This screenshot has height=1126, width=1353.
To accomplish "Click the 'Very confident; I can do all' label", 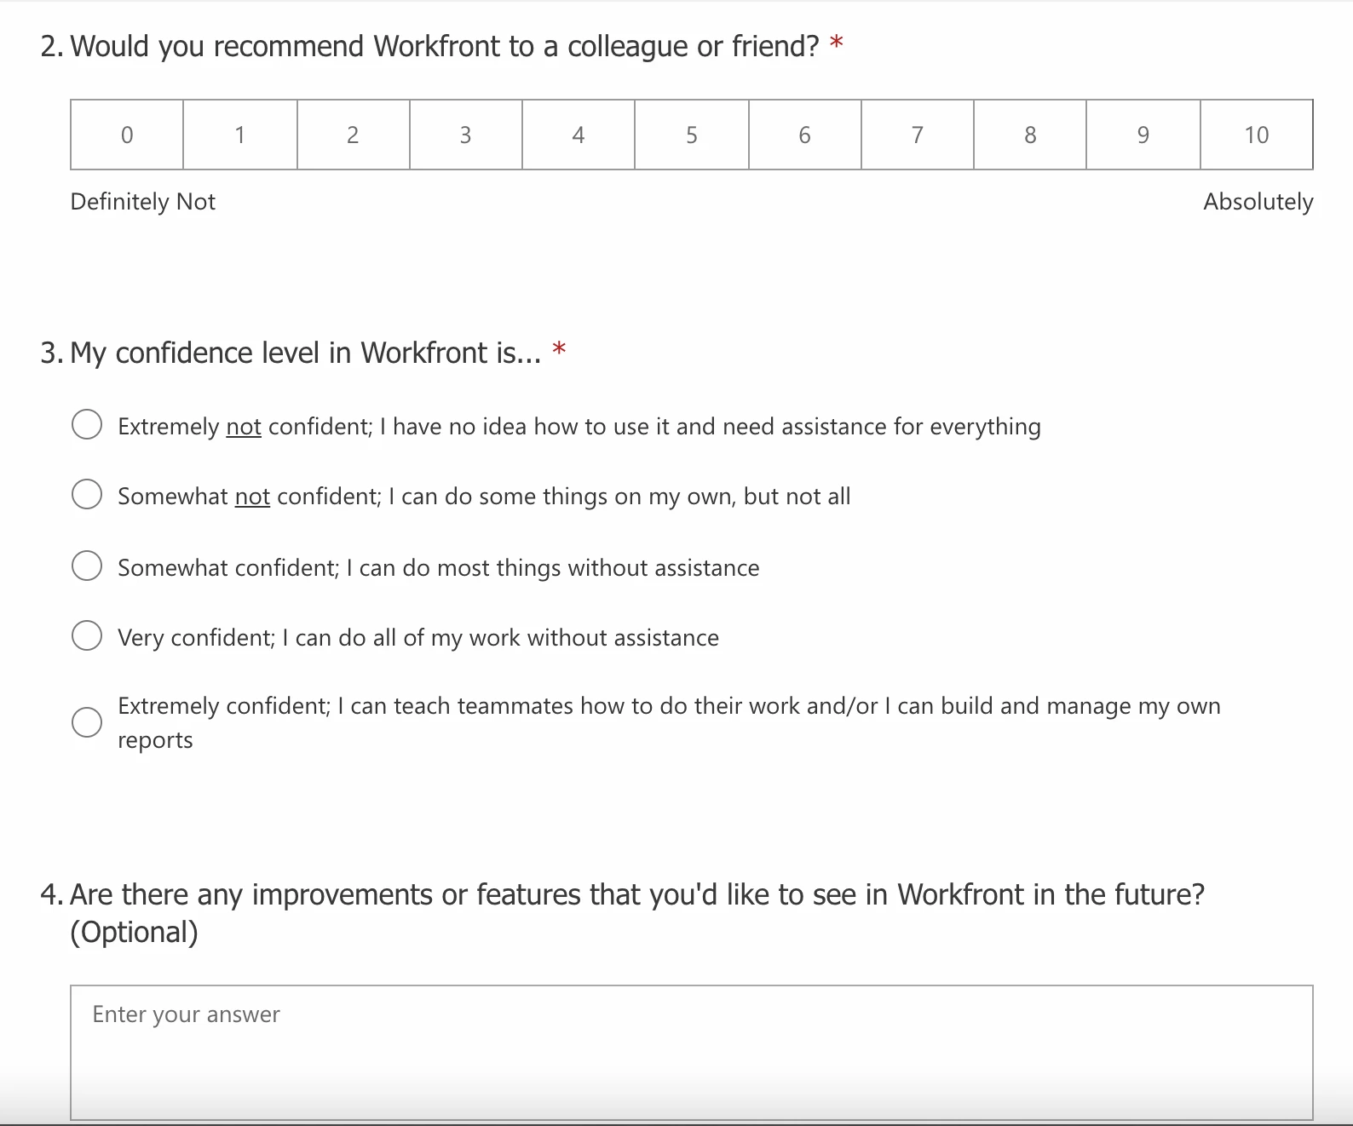I will pos(418,638).
